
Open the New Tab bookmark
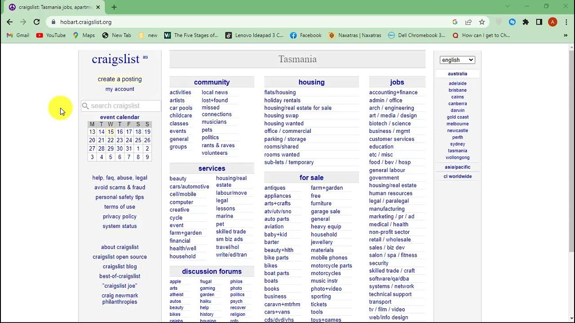click(117, 35)
